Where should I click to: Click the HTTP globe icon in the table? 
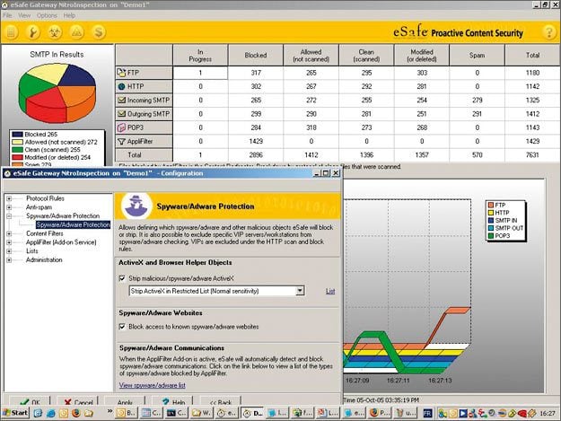pyautogui.click(x=122, y=87)
